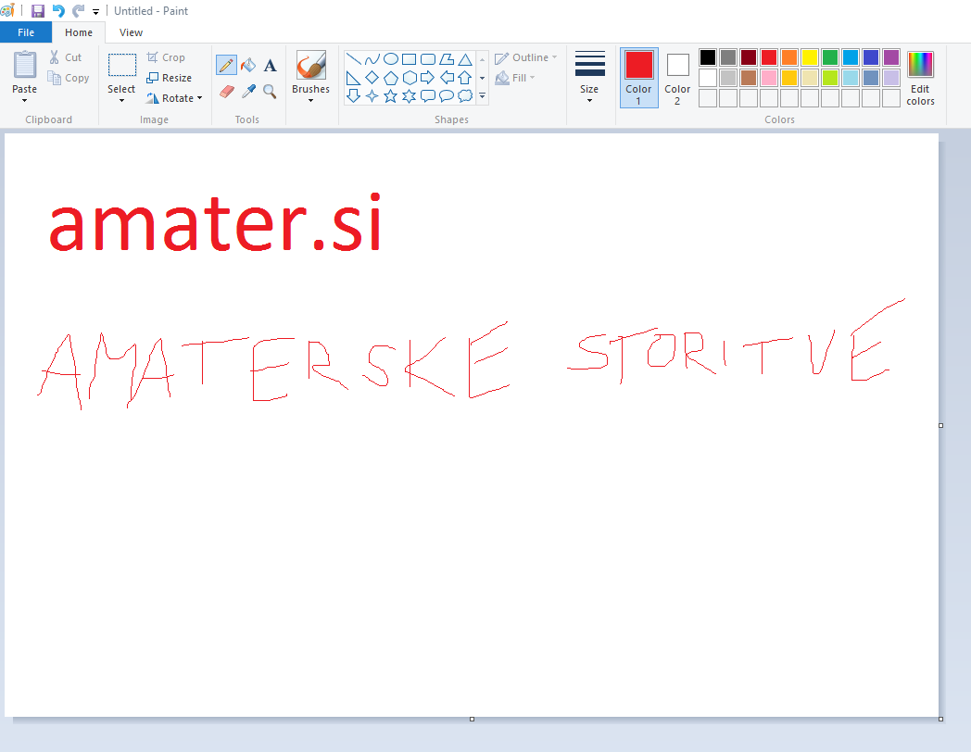This screenshot has height=752, width=971.
Task: Expand the Fill dropdown
Action: (x=532, y=78)
